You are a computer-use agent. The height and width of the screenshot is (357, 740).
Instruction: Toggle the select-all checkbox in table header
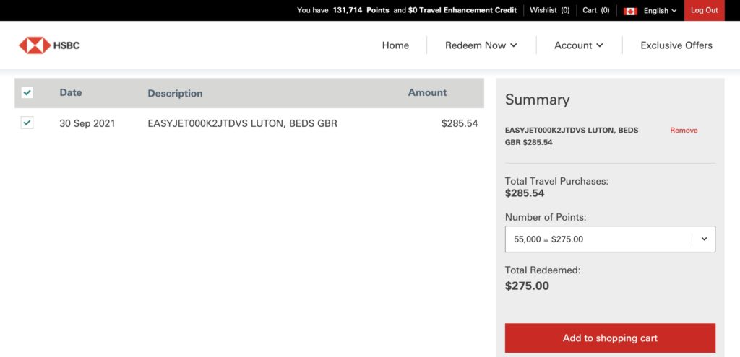(x=27, y=92)
